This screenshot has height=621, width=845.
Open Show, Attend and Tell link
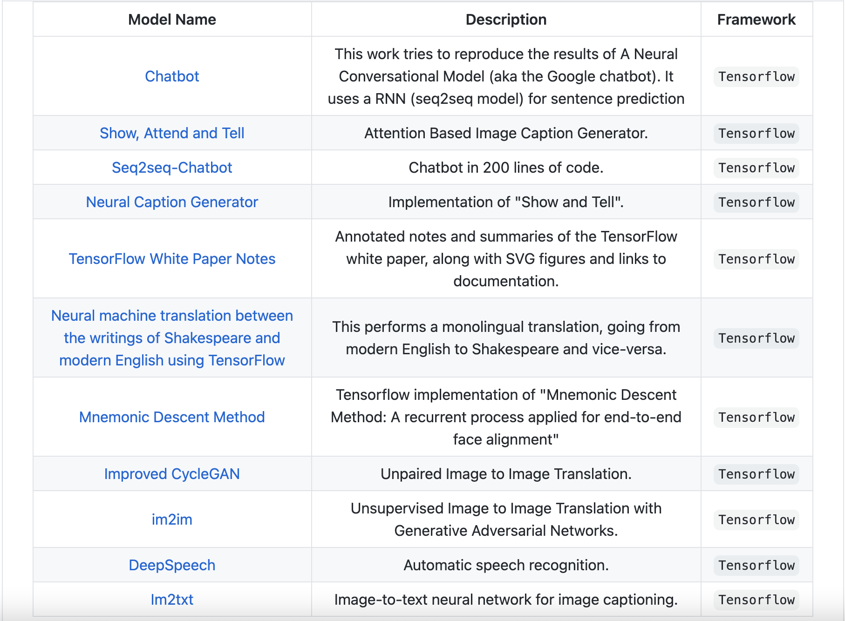(x=172, y=133)
